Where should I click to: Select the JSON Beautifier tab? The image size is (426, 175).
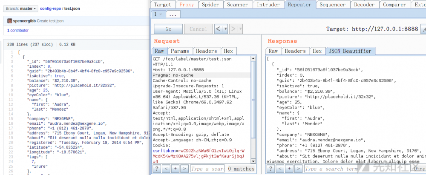coord(350,51)
